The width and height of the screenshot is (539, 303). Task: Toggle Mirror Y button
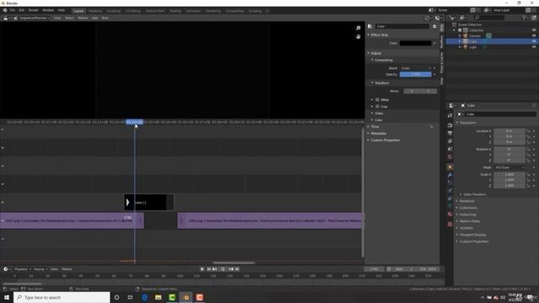pos(429,91)
